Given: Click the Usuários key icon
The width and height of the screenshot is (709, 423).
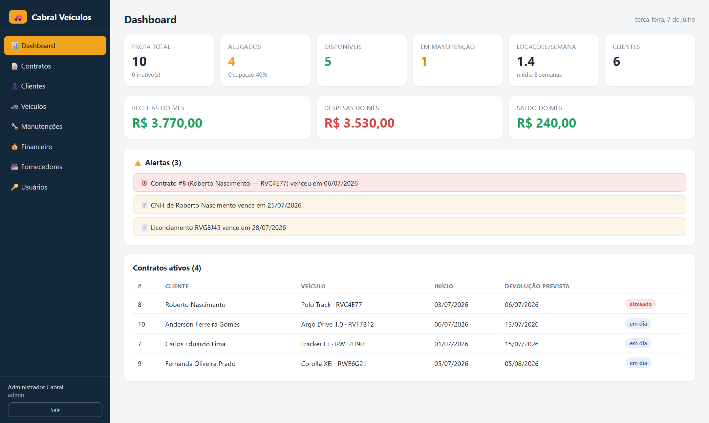Looking at the screenshot, I should (14, 187).
